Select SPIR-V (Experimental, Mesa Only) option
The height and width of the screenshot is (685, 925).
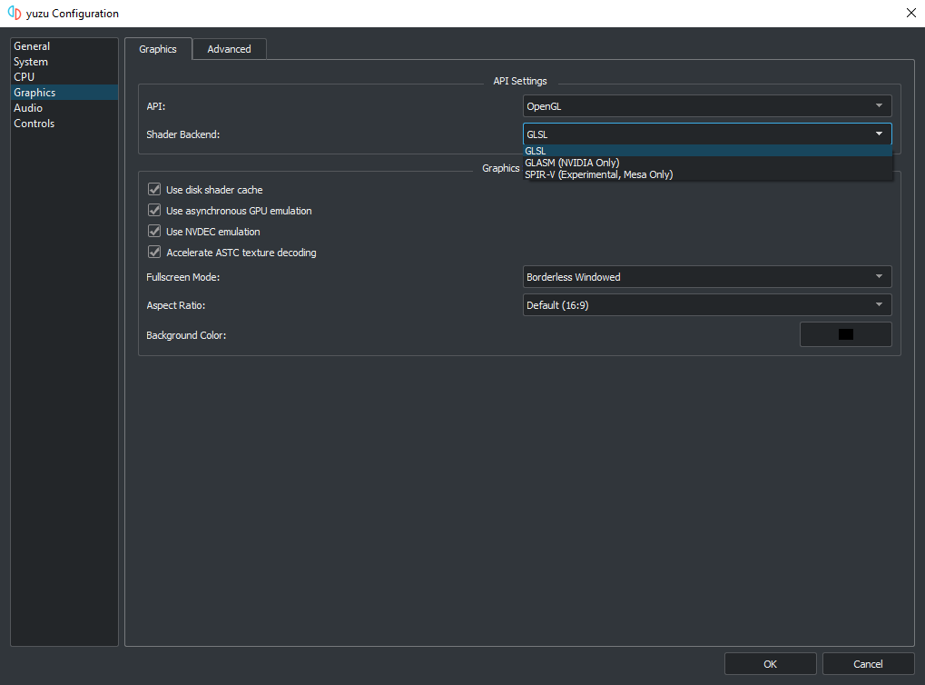(598, 174)
